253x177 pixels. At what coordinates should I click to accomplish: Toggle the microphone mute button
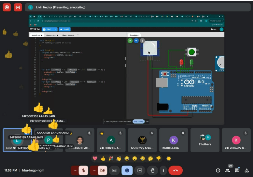[83, 170]
